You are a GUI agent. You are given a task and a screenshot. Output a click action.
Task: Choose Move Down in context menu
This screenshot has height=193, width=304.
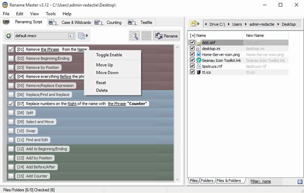point(107,73)
